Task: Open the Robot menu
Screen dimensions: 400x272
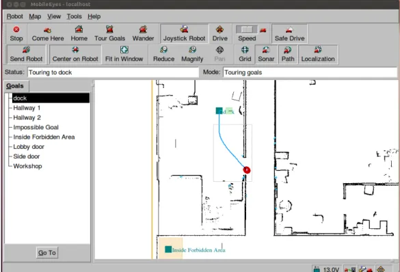Action: click(15, 16)
